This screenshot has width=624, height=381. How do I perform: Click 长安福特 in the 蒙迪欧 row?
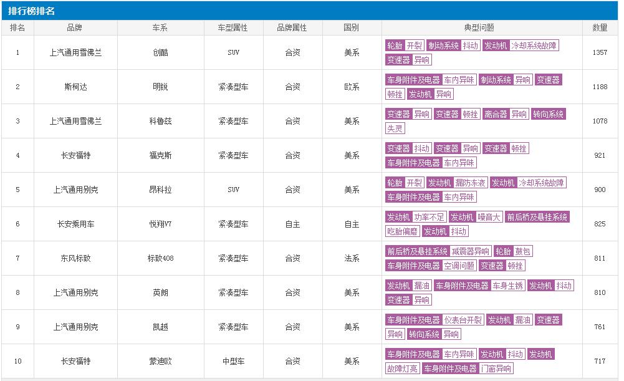75,360
